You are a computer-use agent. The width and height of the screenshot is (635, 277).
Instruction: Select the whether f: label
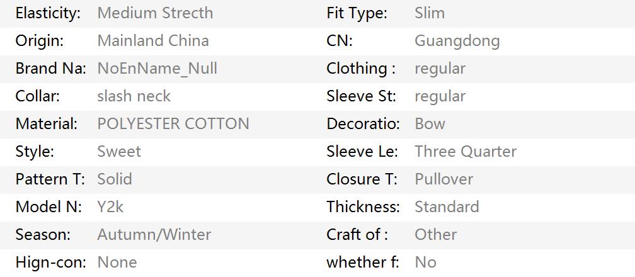tap(363, 262)
